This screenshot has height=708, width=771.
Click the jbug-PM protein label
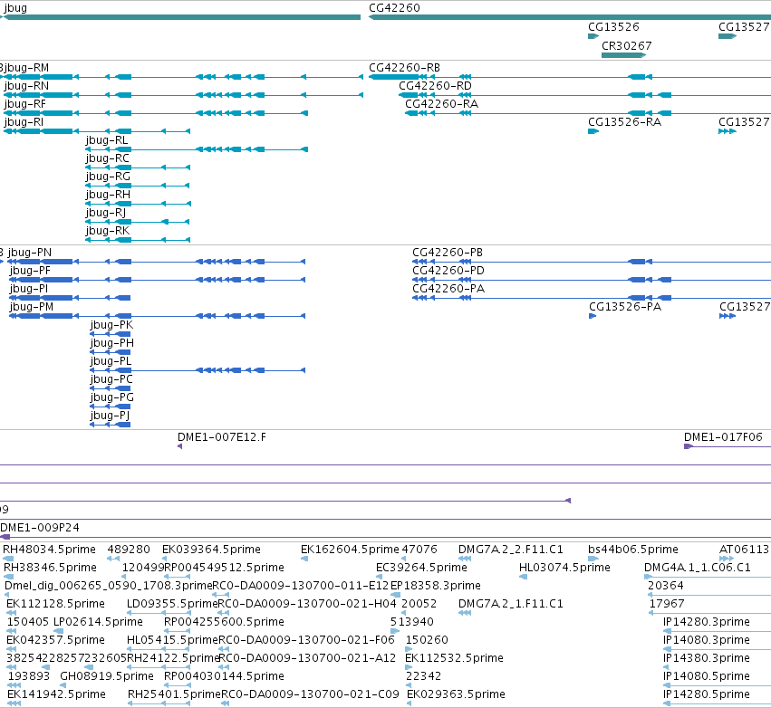click(31, 307)
